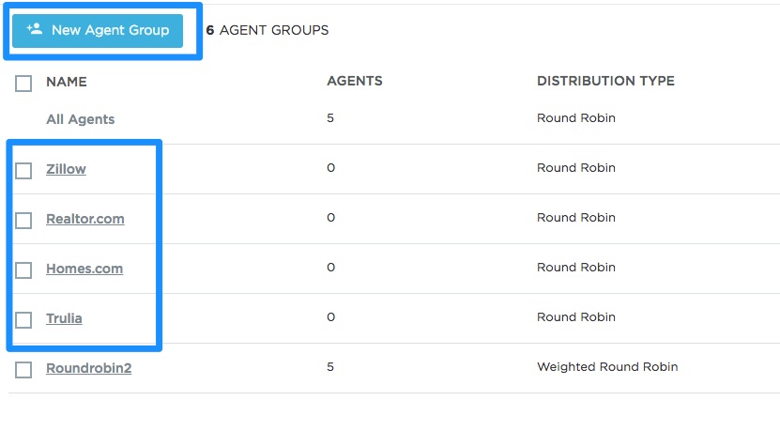Viewport: 780px width, 431px height.
Task: Click the All Agents row name
Action: (x=80, y=119)
